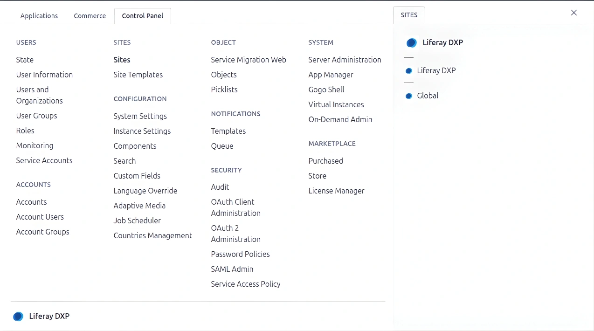Switch to the Commerce tab
594x331 pixels.
(90, 16)
